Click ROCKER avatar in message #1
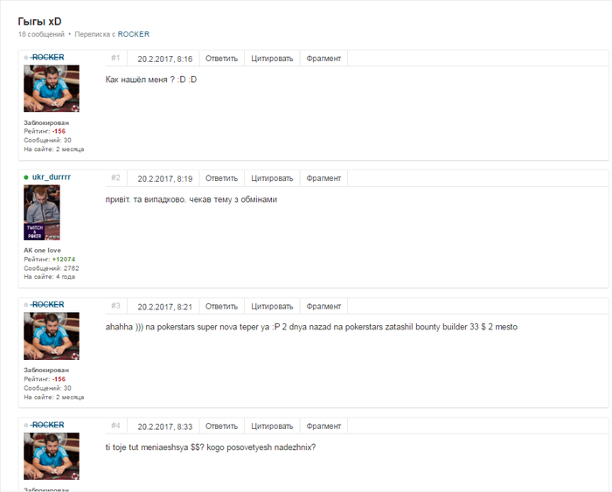612x492 pixels. pyautogui.click(x=52, y=88)
